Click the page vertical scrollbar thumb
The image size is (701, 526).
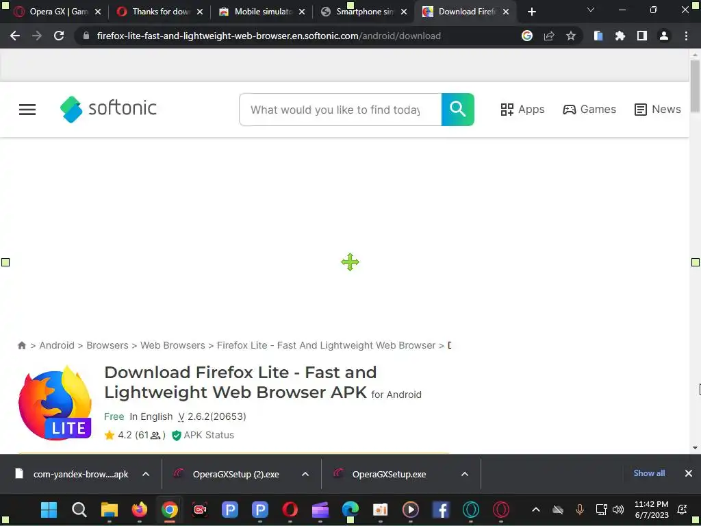point(695,86)
